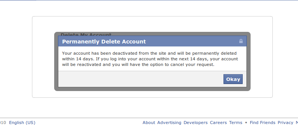Click the lock icon in dialog header
This screenshot has height=139, width=298.
pyautogui.click(x=241, y=41)
